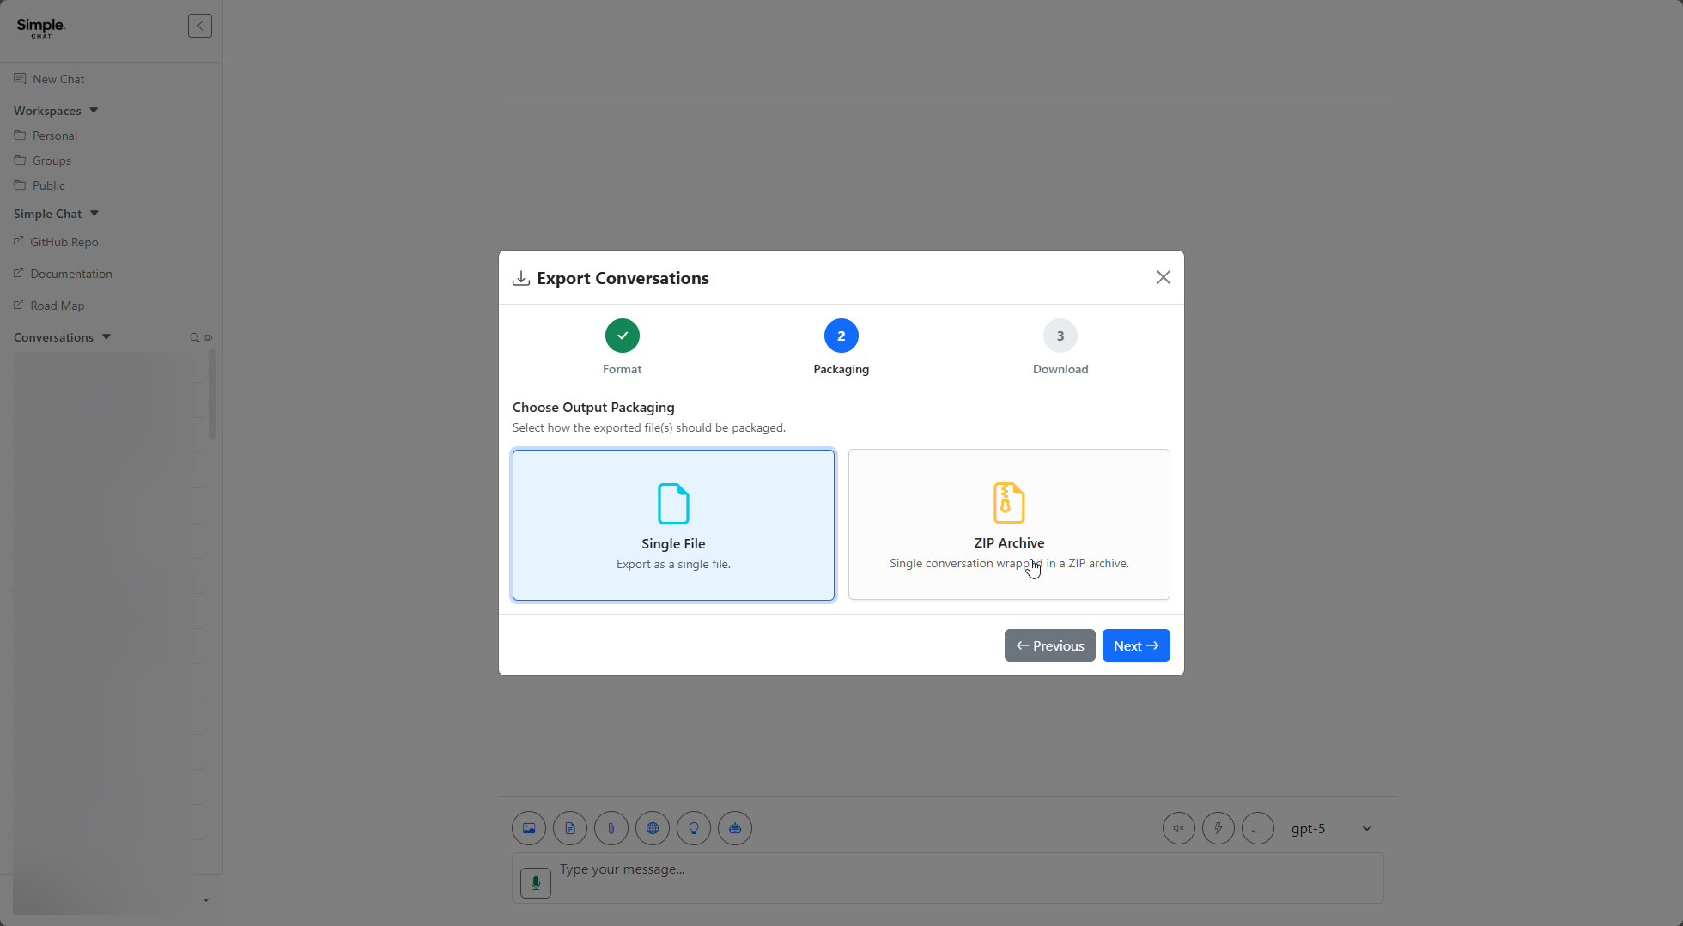Click the paperclip attach file icon
The height and width of the screenshot is (926, 1683).
pos(611,828)
